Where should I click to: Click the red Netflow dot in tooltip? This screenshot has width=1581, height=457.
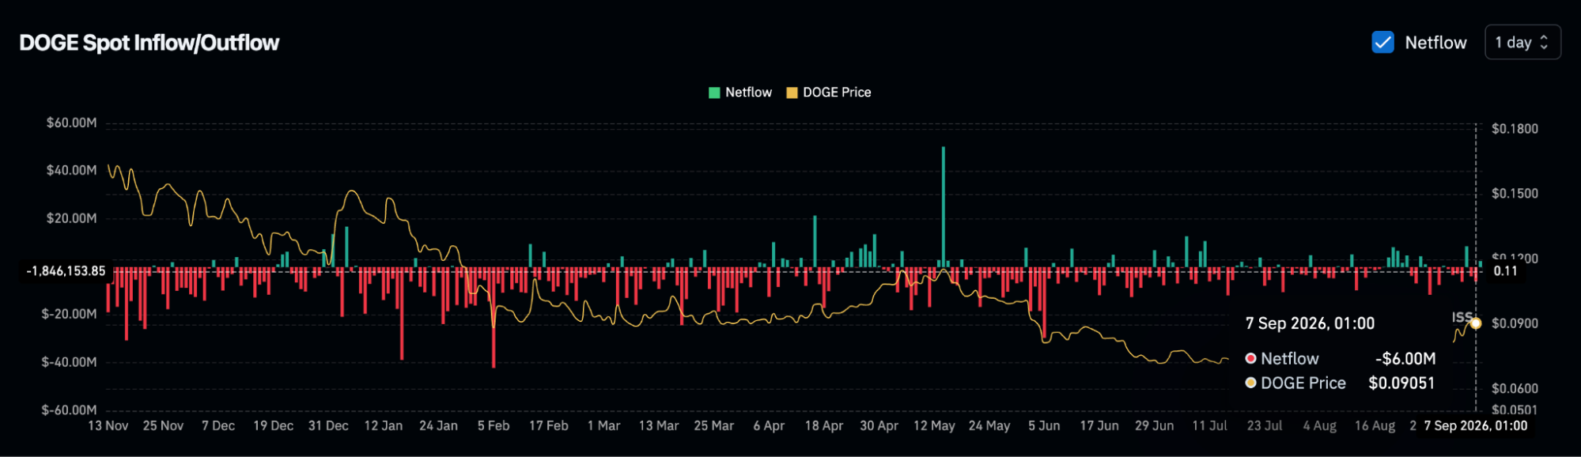(1250, 359)
